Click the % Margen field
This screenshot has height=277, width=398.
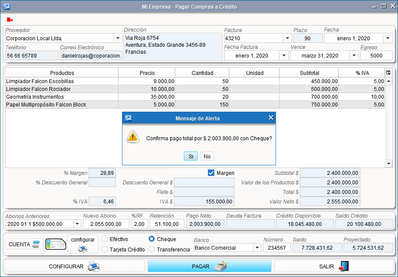[x=102, y=173]
